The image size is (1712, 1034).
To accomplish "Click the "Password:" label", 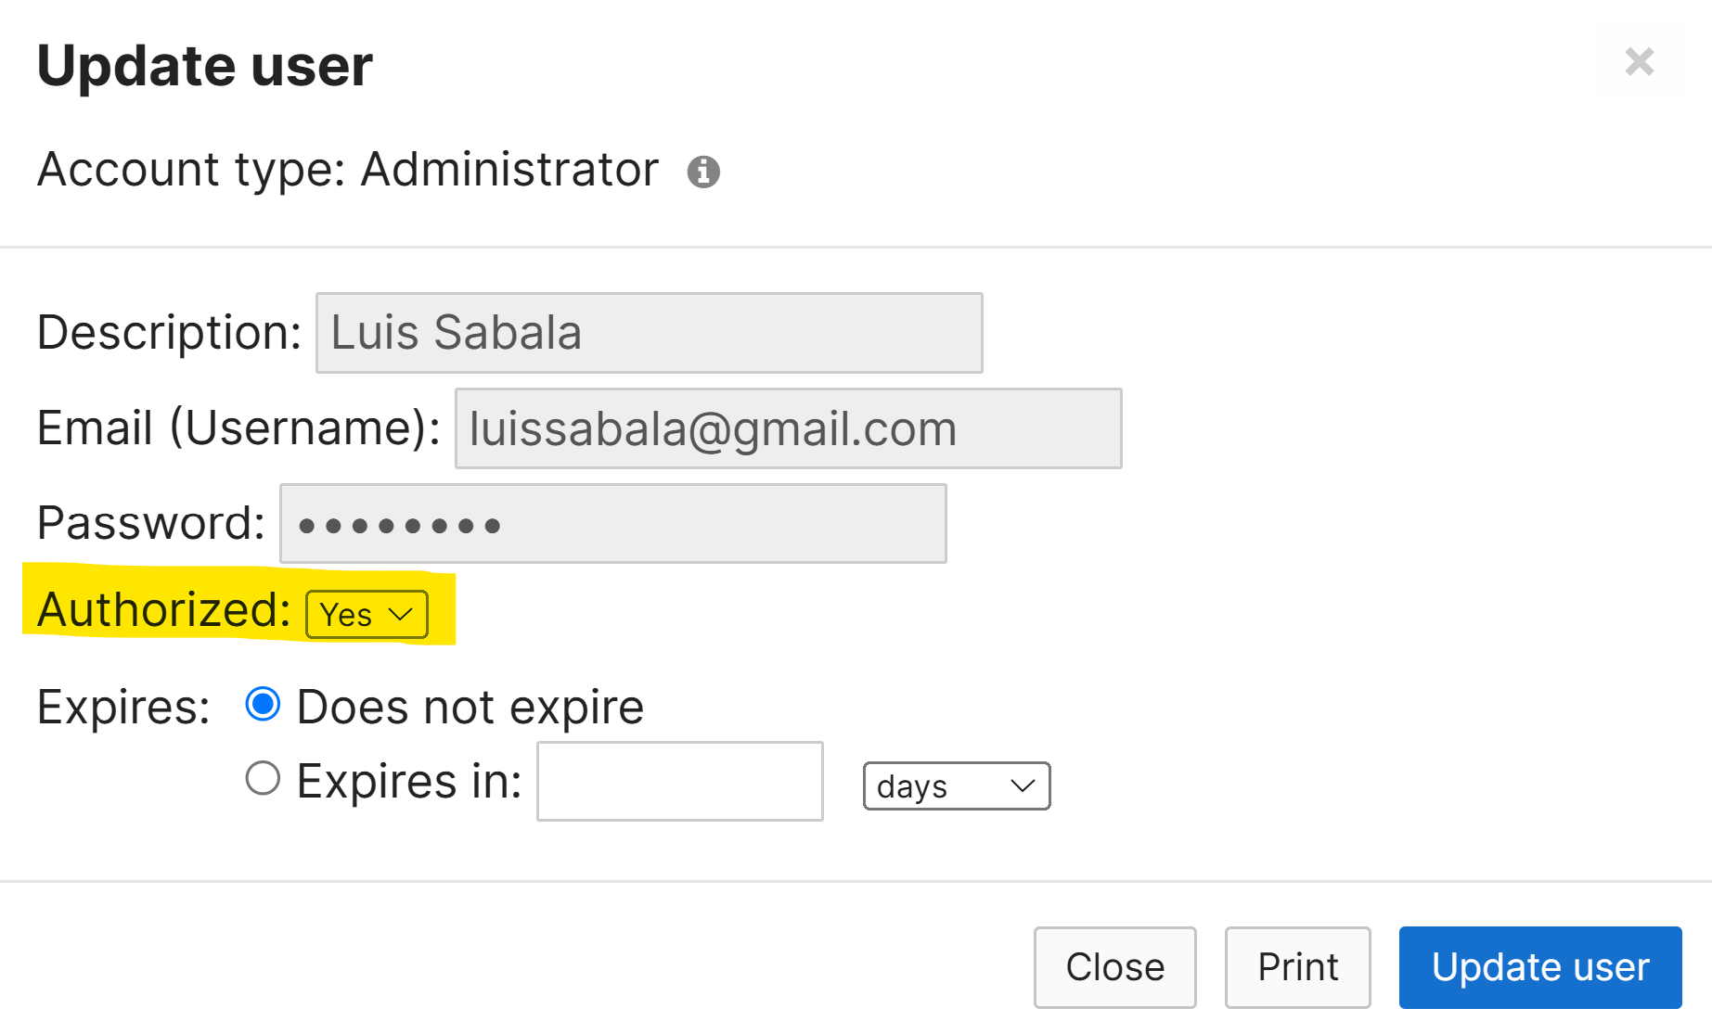I will point(151,523).
